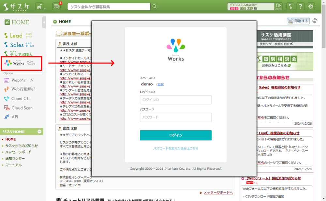Image resolution: width=326 pixels, height=201 pixels.
Task: Click the forgot password link
Action: click(176, 148)
